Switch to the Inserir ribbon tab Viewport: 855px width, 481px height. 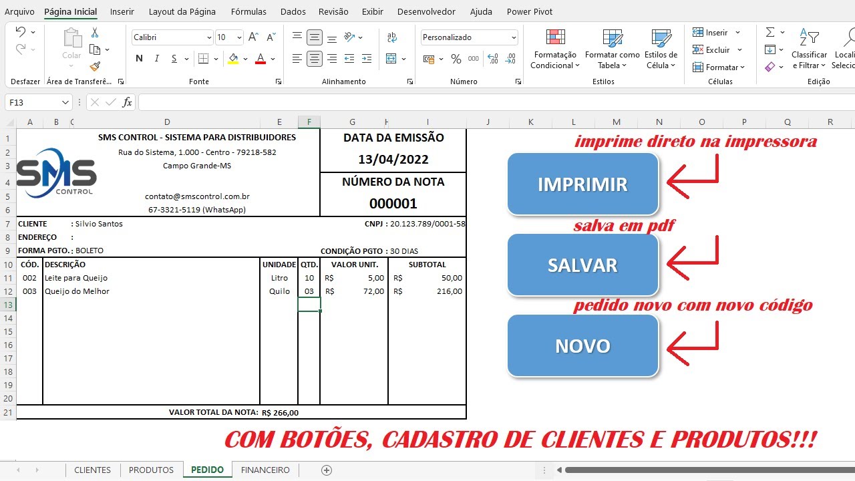(x=122, y=11)
